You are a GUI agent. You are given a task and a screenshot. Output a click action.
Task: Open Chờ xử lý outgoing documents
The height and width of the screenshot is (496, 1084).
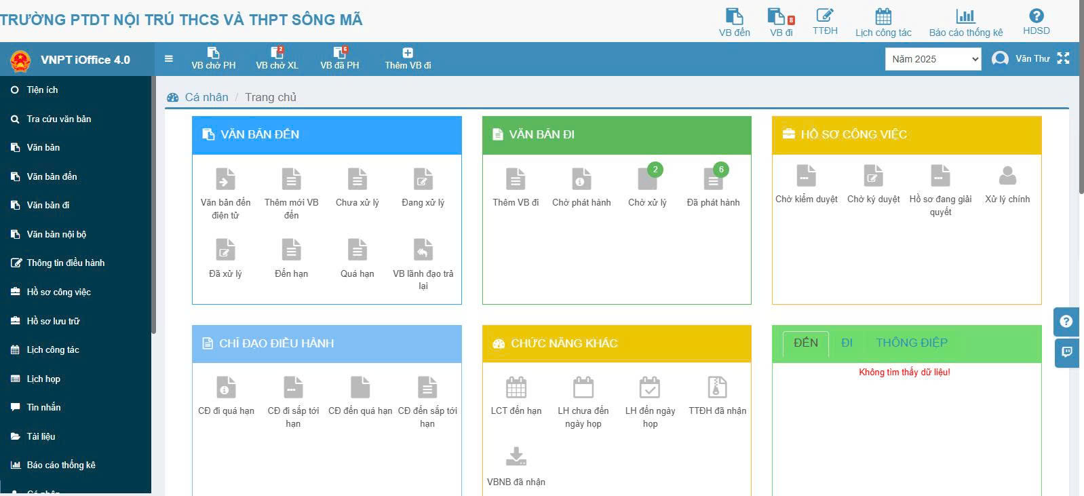tap(647, 180)
